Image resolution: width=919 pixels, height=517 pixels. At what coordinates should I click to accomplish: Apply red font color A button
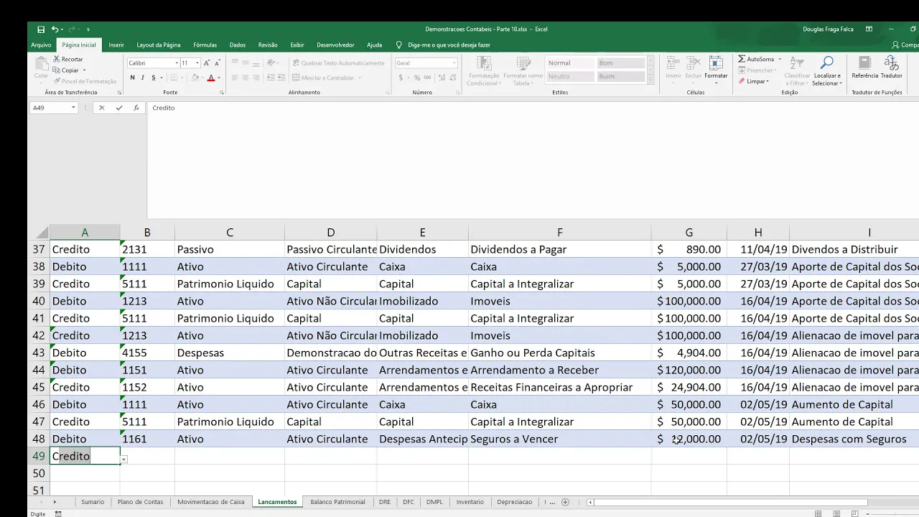(x=211, y=78)
